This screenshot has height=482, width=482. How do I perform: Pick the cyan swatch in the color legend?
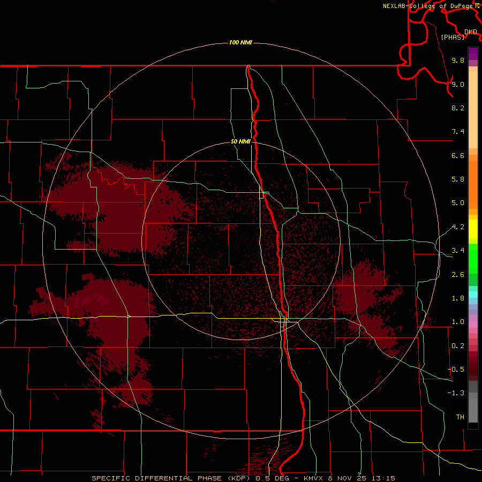pos(473,295)
